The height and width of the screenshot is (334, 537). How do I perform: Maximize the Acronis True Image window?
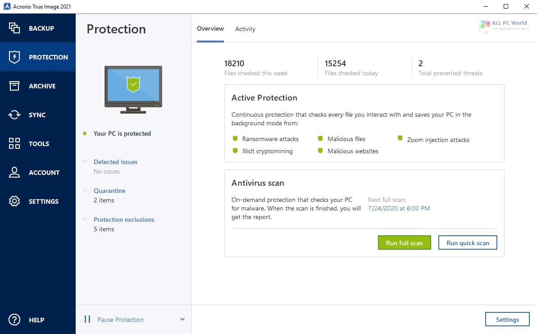pos(506,6)
